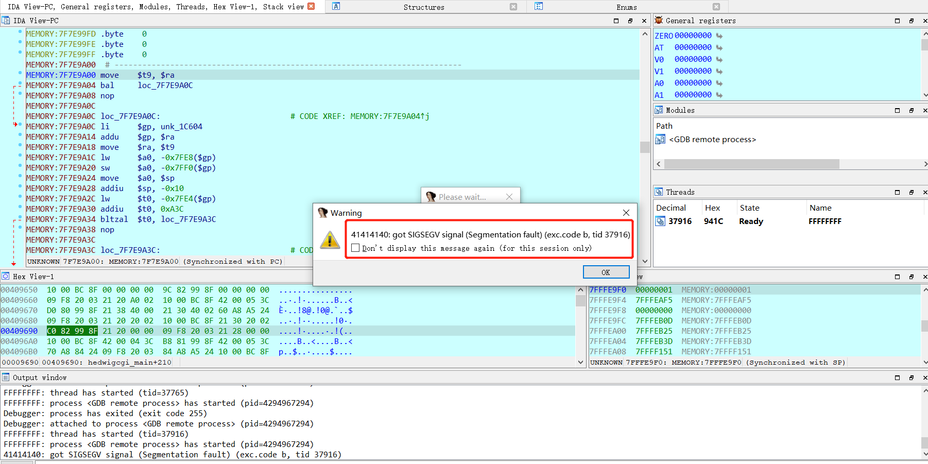Toggle breakpoint dot at 7F7E9A00 move line

point(20,73)
